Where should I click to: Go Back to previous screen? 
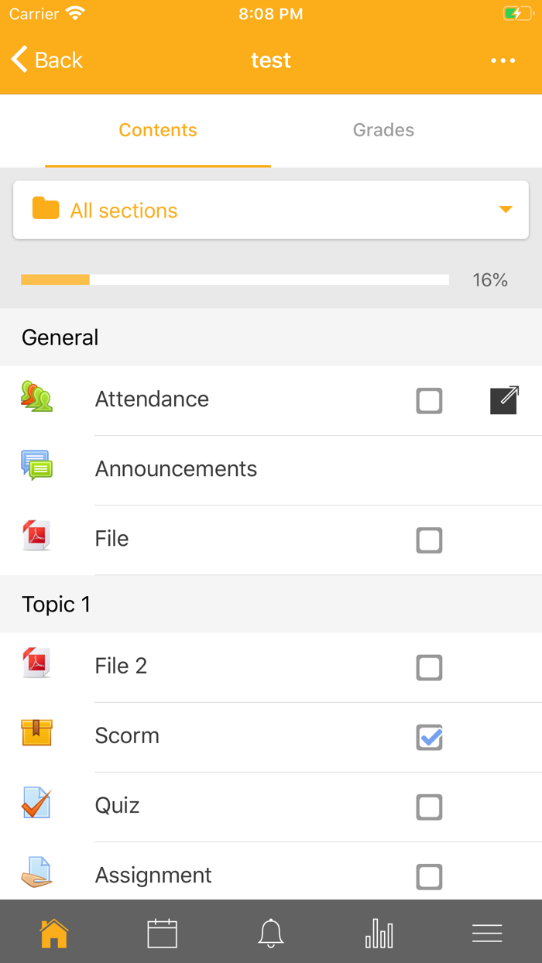(46, 60)
